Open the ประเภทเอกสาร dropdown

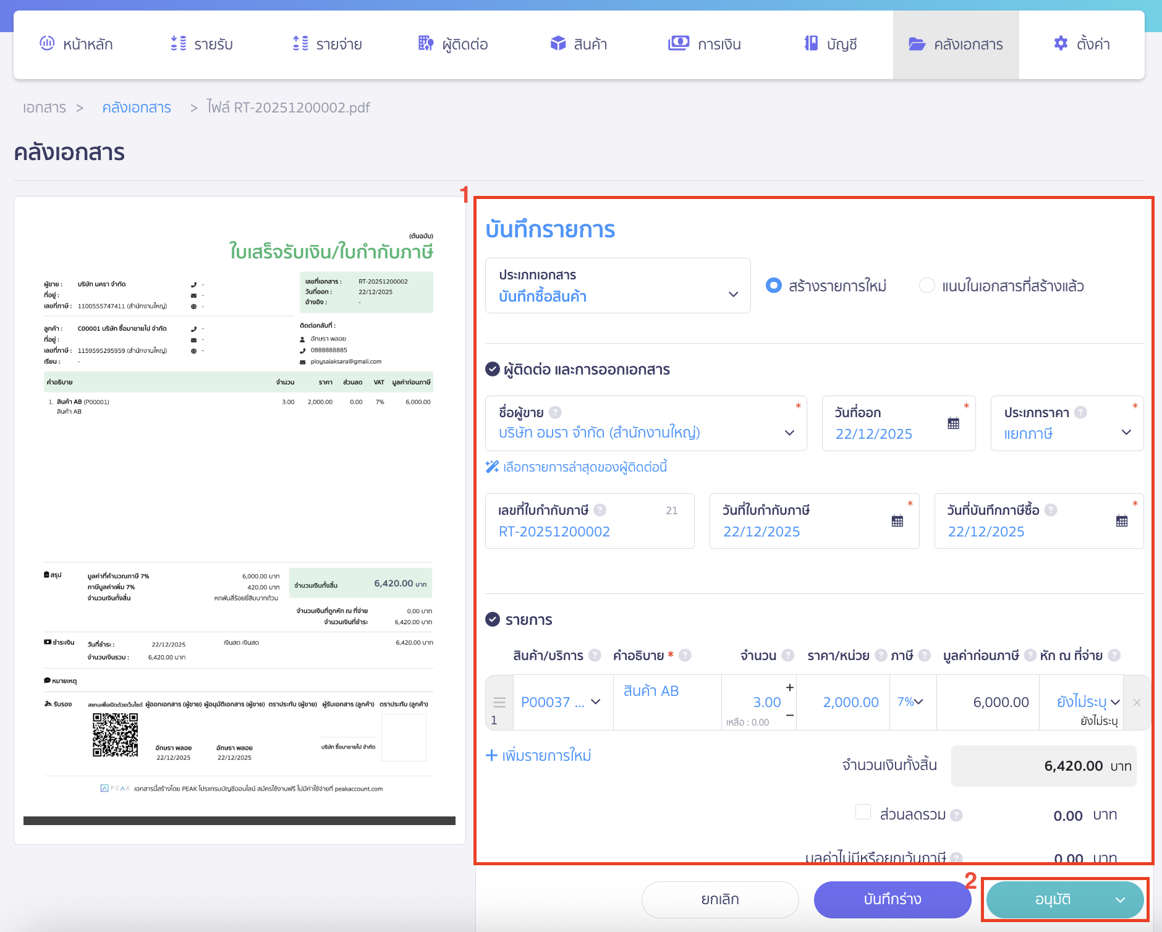[617, 286]
